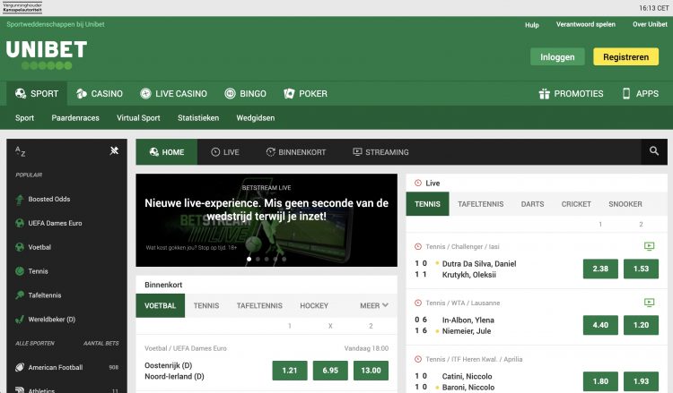This screenshot has height=393, width=673.
Task: Open Voetbal / UEFA Dames Euro event link
Action: pos(186,348)
